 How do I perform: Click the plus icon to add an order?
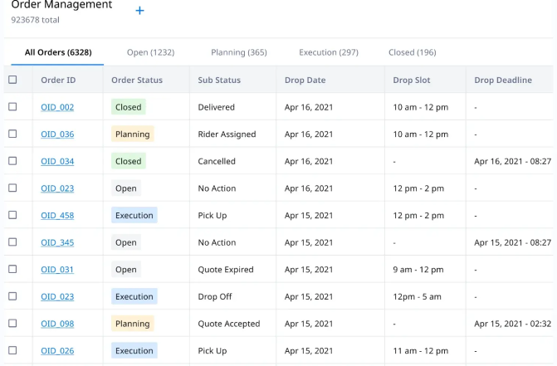139,11
